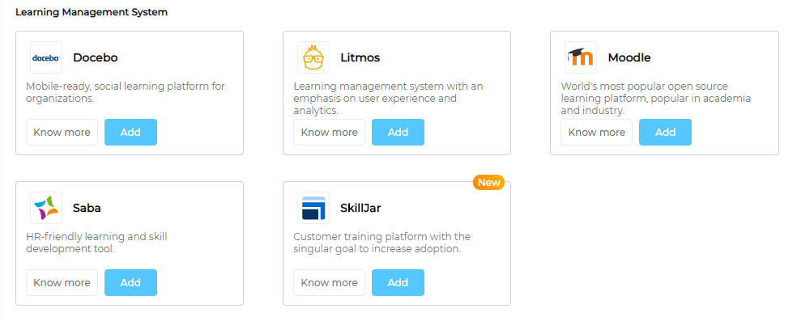Open Know more for SkillJar
The height and width of the screenshot is (321, 797).
tap(330, 282)
